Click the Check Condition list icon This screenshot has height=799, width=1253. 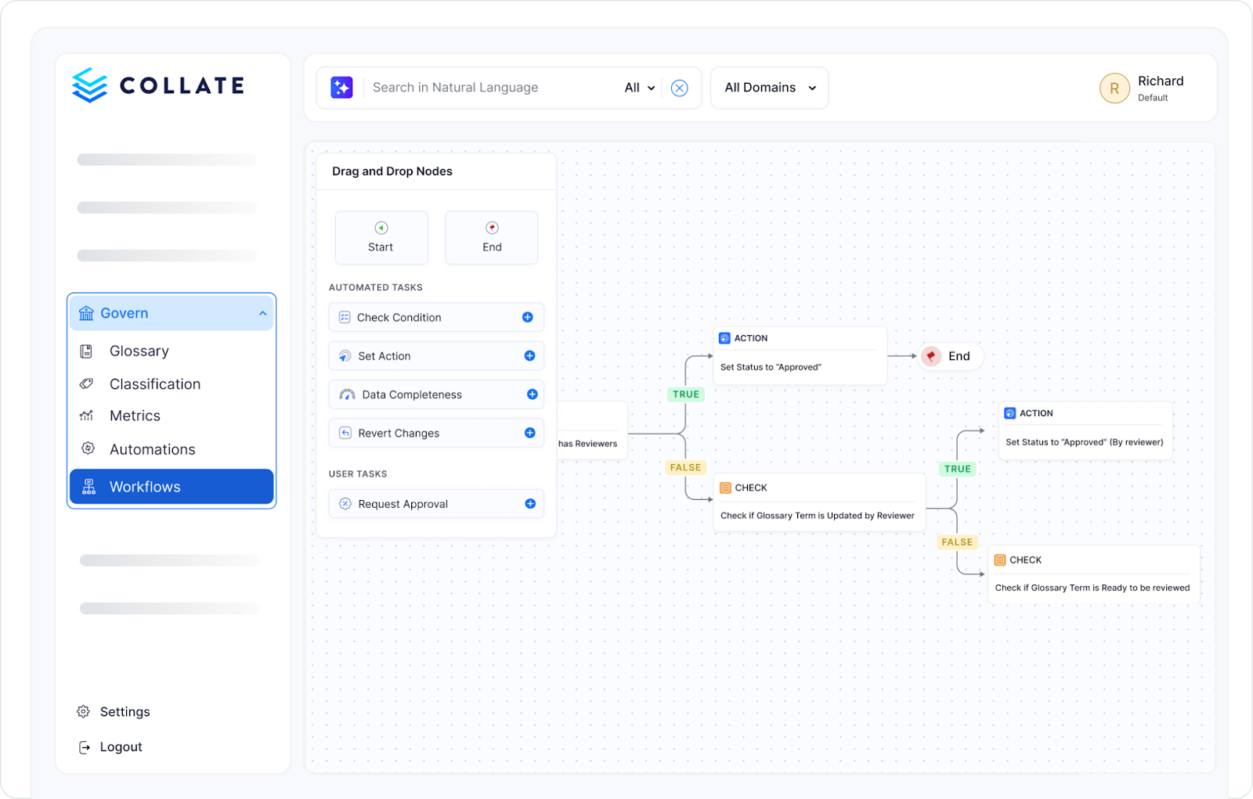(x=345, y=317)
